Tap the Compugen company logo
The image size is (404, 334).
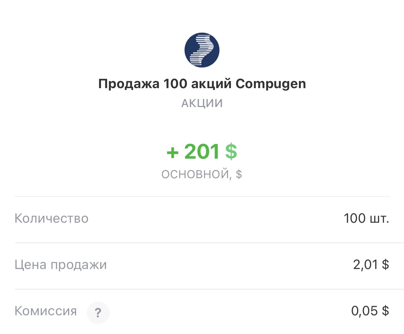(202, 50)
